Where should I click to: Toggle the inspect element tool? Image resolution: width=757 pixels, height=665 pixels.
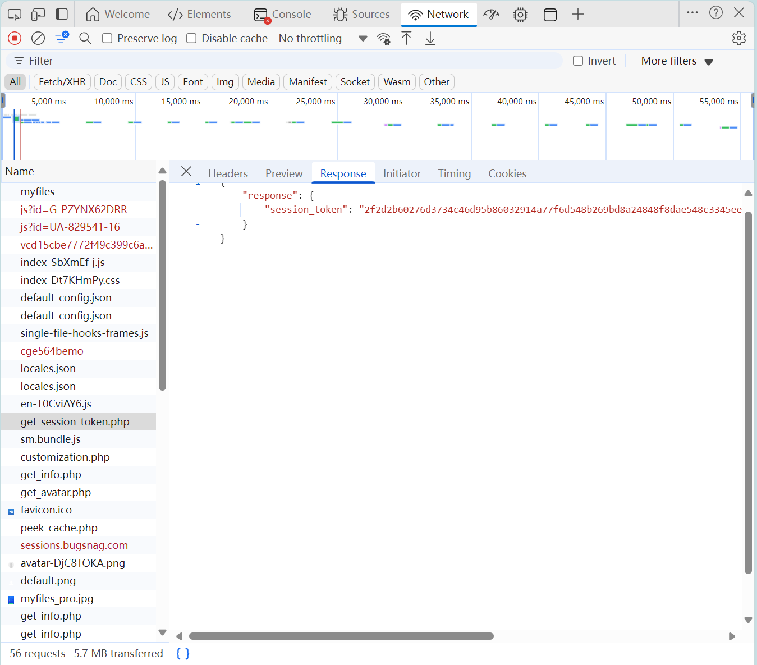click(15, 14)
